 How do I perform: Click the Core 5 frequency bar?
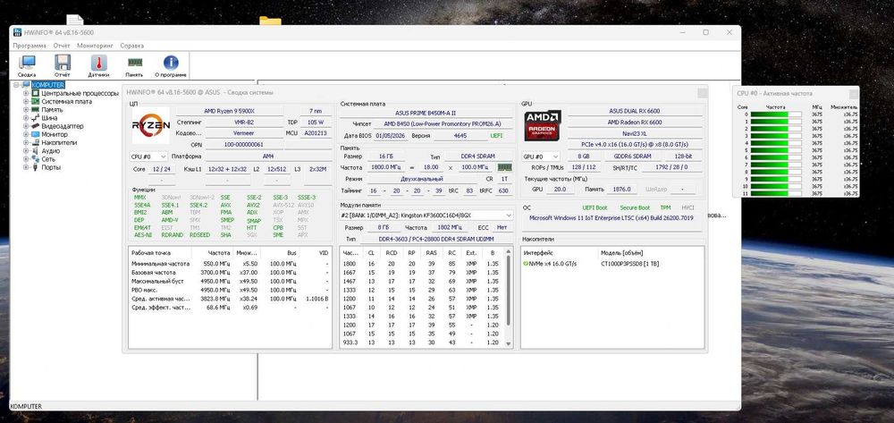point(776,150)
